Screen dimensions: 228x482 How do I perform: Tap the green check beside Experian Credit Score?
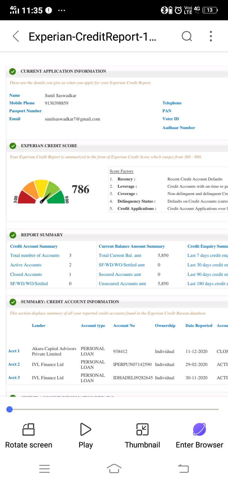point(13,146)
